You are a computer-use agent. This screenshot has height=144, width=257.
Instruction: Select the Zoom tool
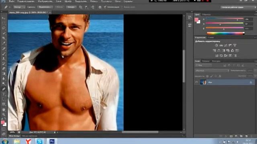tap(4, 114)
